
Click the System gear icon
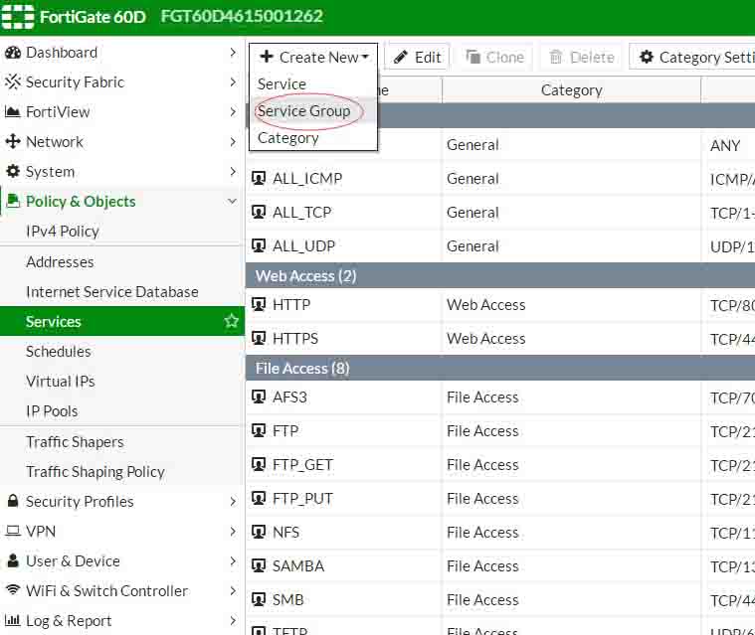click(13, 171)
